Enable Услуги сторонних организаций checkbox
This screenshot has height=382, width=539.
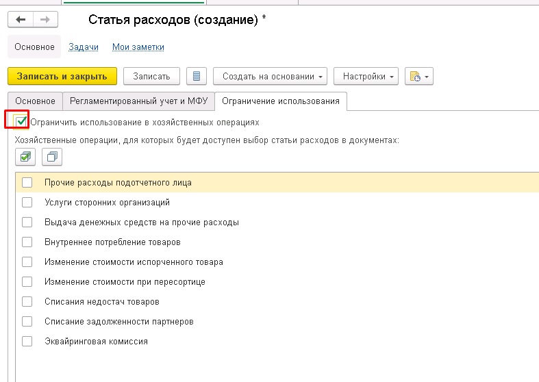click(27, 203)
